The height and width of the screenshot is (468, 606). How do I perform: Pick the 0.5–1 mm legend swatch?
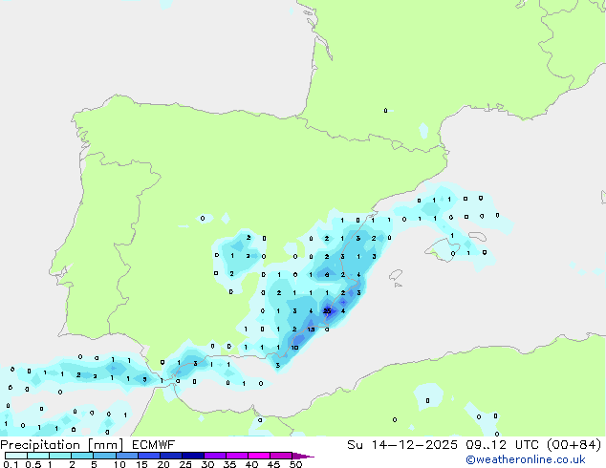click(x=38, y=456)
